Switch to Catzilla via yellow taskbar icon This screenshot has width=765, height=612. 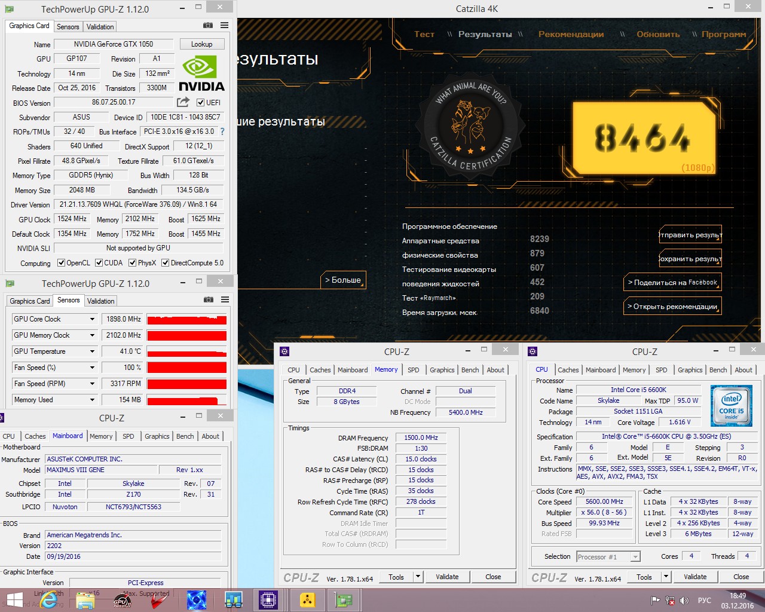pos(307,600)
